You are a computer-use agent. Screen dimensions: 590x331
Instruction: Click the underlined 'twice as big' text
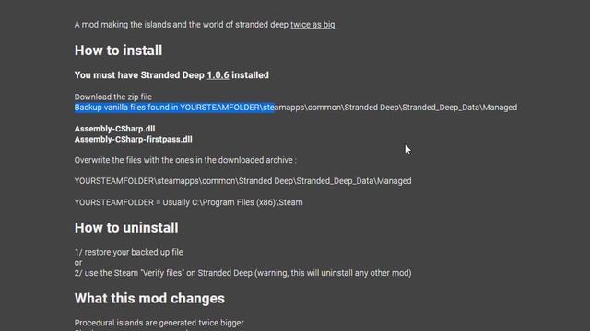click(313, 25)
